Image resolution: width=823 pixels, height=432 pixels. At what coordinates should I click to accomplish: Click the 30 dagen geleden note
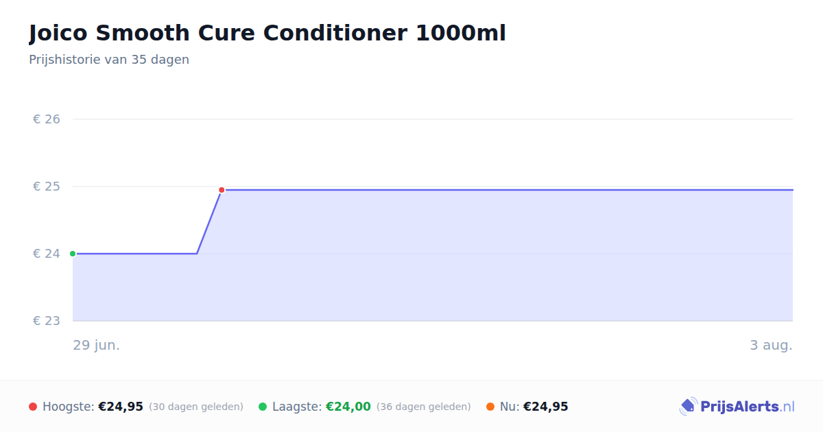coord(196,407)
